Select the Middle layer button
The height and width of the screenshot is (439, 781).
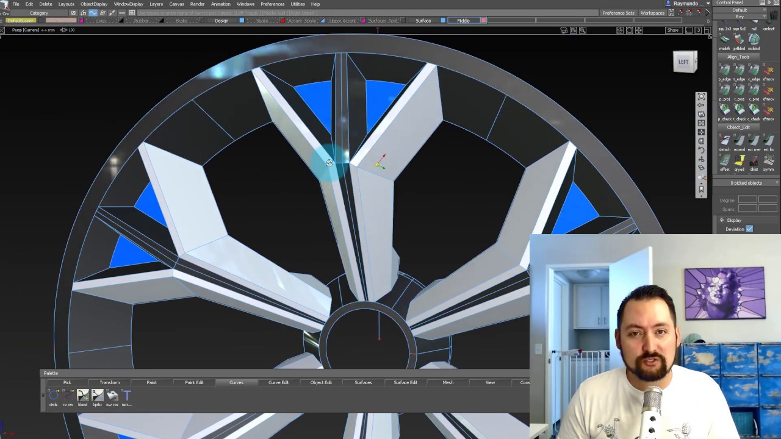coord(464,21)
